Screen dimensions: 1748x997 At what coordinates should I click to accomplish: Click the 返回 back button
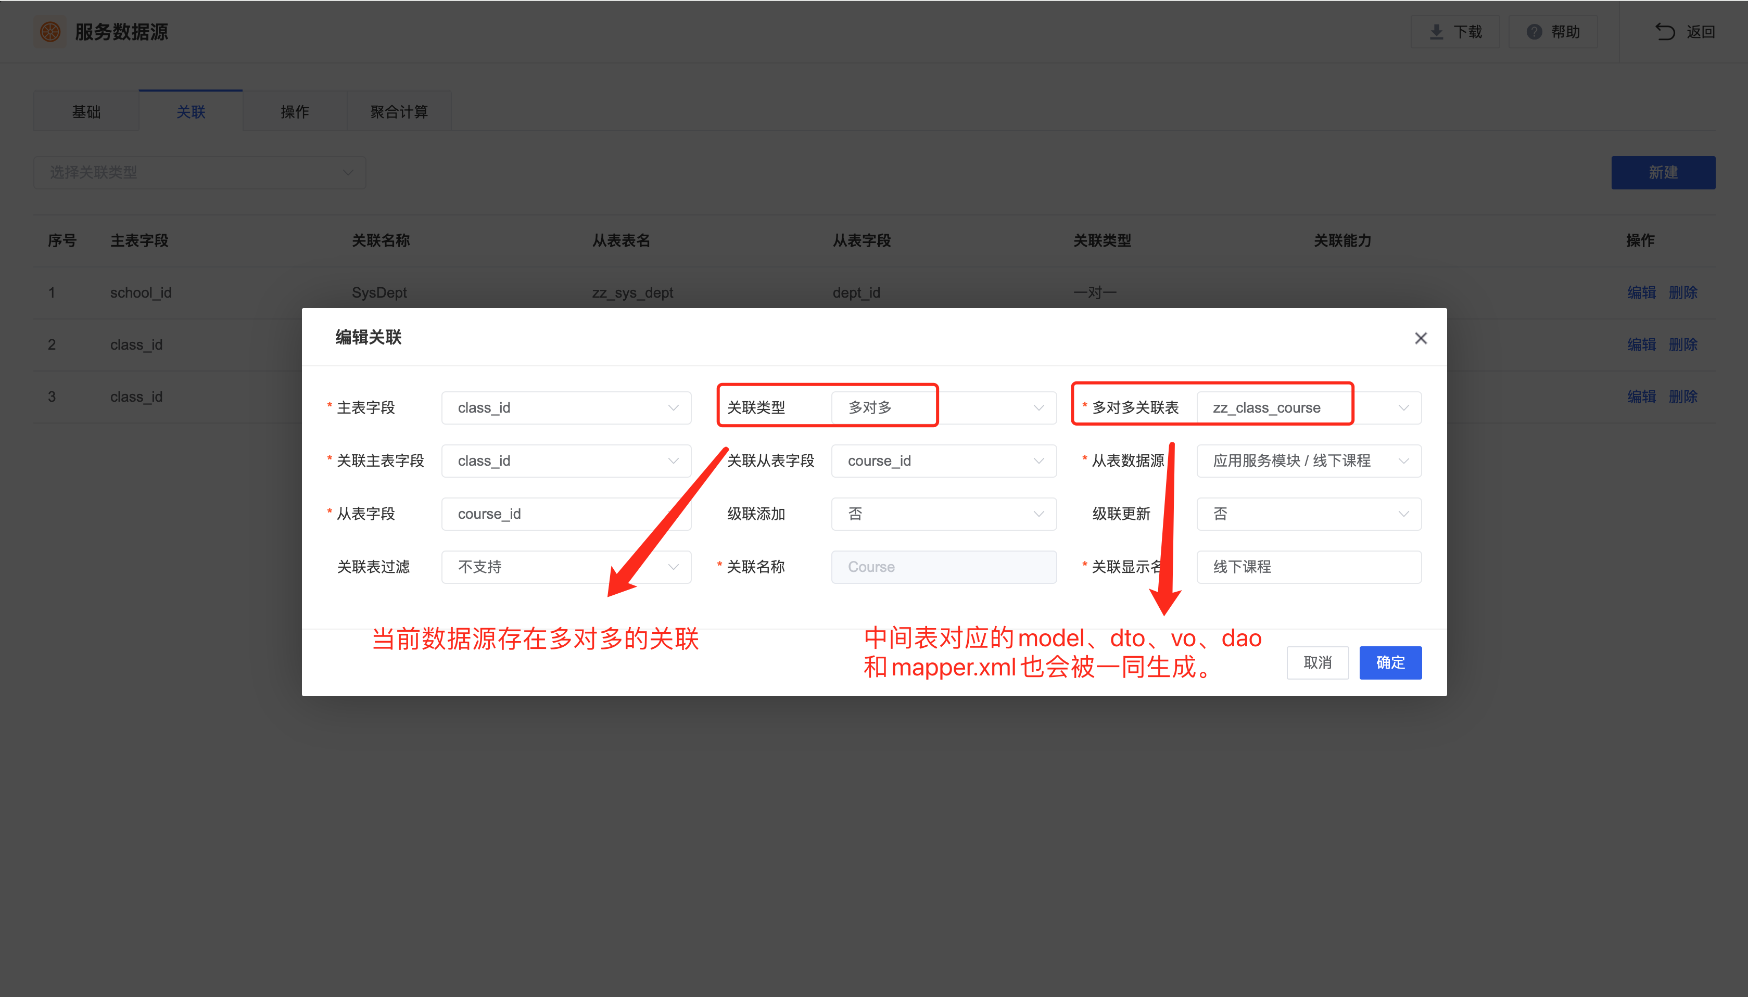tap(1685, 32)
